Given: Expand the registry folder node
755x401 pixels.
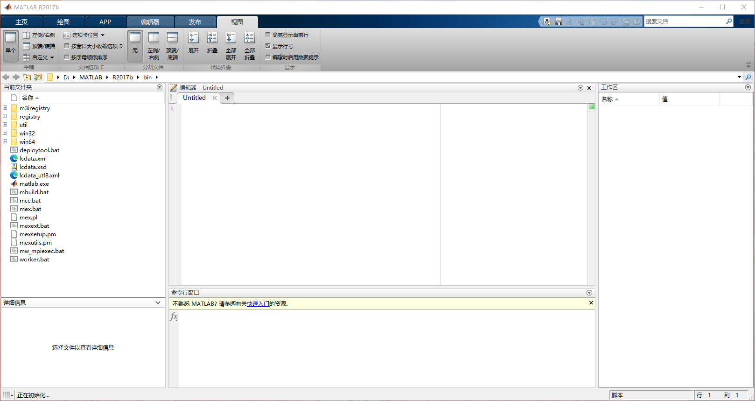Looking at the screenshot, I should 5,116.
